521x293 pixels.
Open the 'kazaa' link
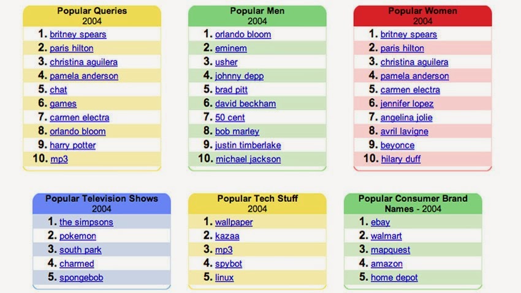[x=227, y=236]
